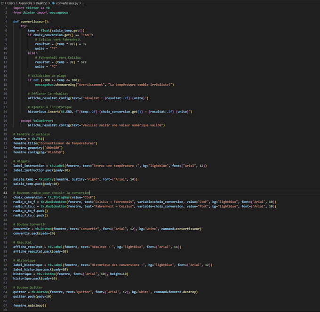Click the Python file icon in the breadcrumb
The height and width of the screenshot is (312, 320).
point(53,3)
